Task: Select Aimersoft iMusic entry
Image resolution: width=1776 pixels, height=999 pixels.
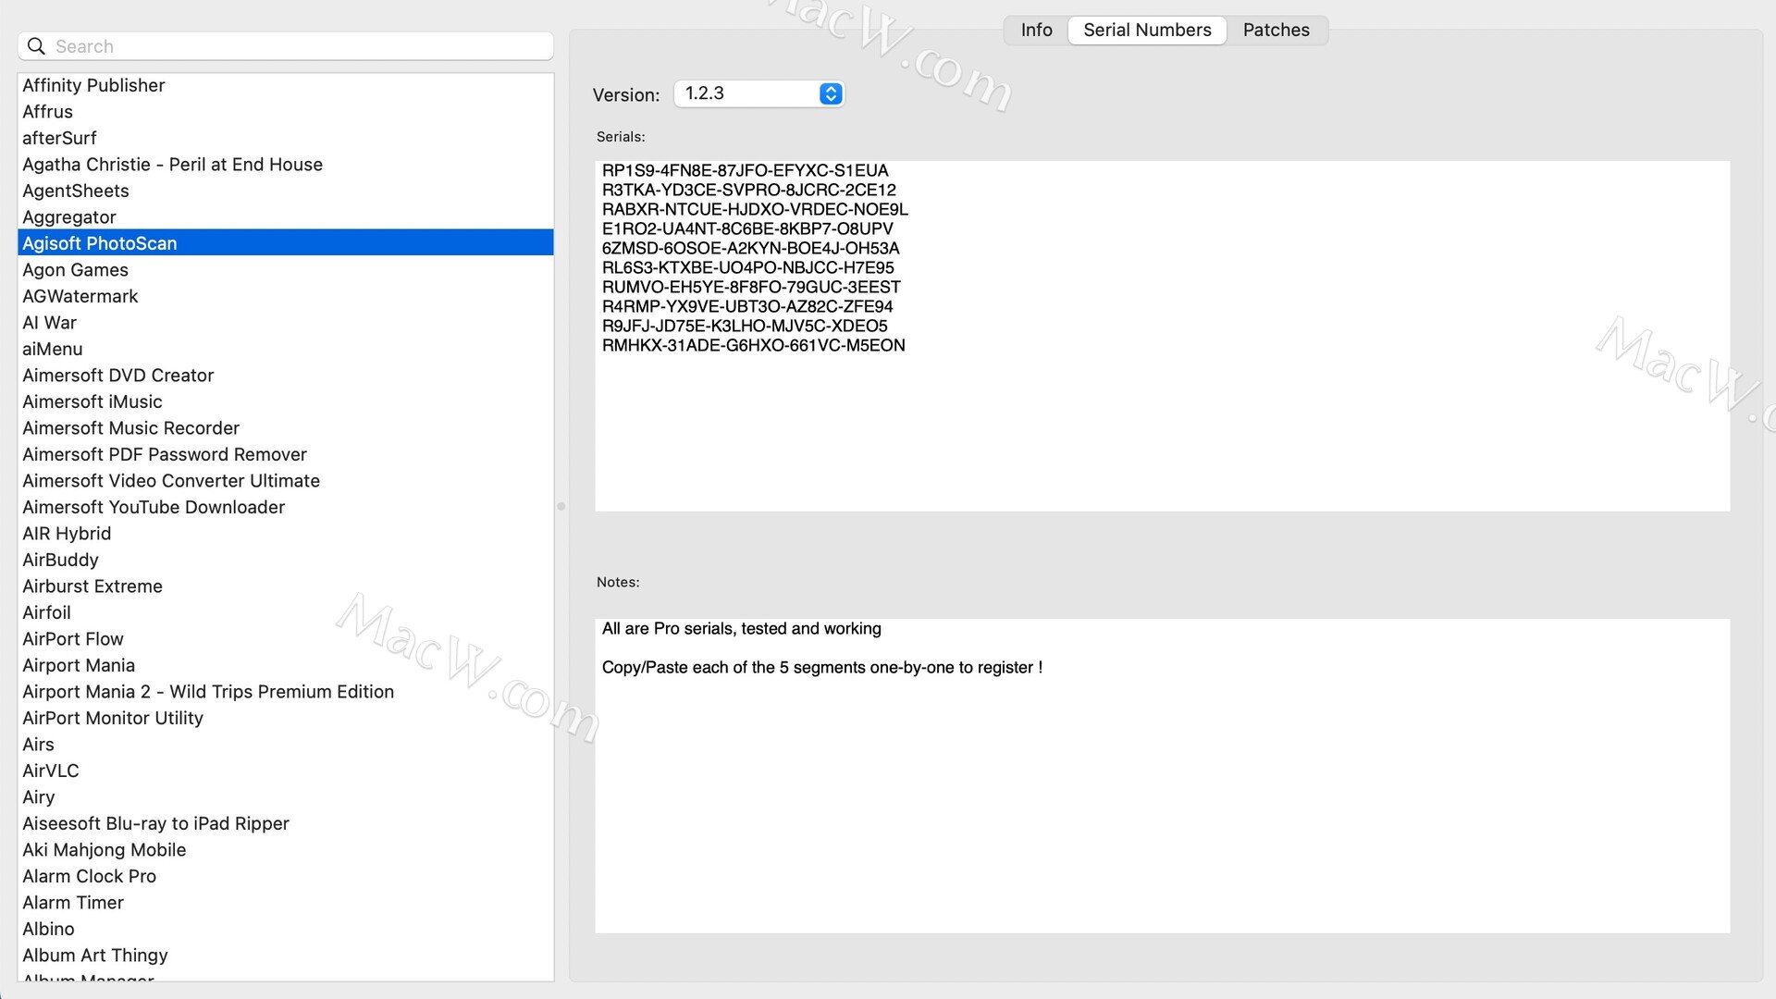Action: [286, 401]
